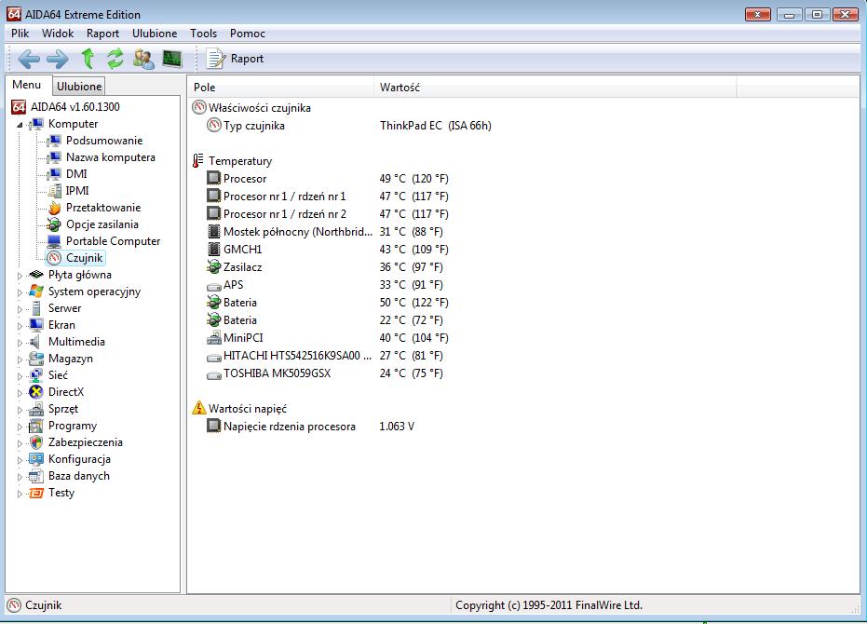
Task: Click the Mostek północny chip icon
Action: pos(213,231)
